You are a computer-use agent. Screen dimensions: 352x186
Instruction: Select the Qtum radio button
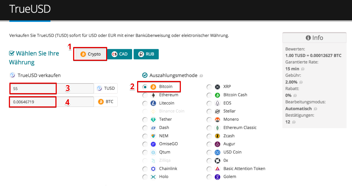coord(145,153)
